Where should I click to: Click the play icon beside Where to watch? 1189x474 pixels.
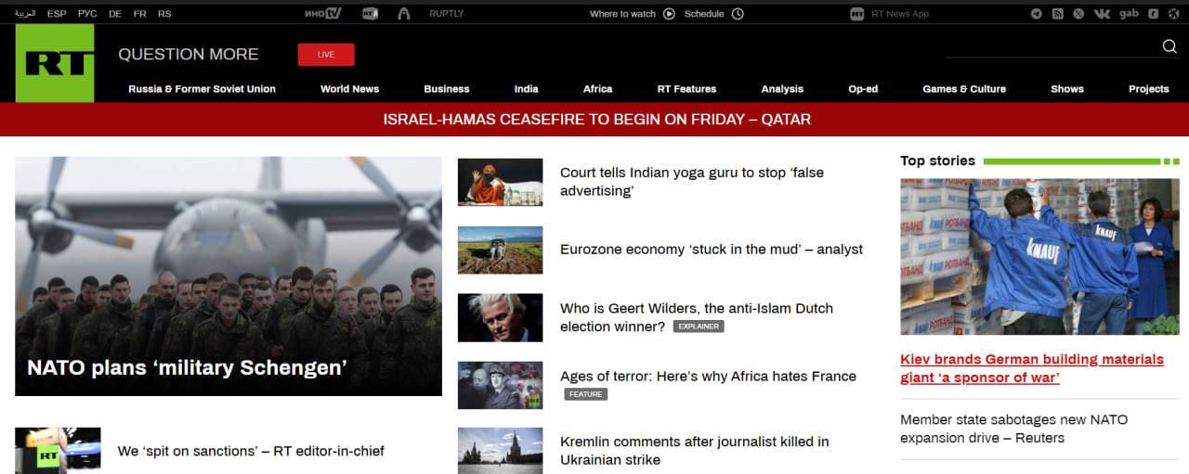(x=669, y=14)
